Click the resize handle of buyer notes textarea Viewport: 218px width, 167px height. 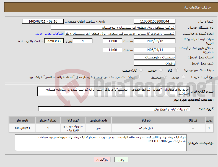(16, 150)
